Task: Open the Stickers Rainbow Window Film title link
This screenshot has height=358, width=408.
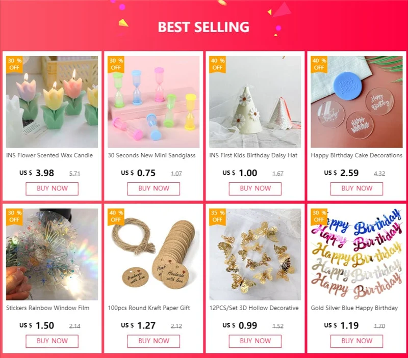Action: [x=48, y=308]
